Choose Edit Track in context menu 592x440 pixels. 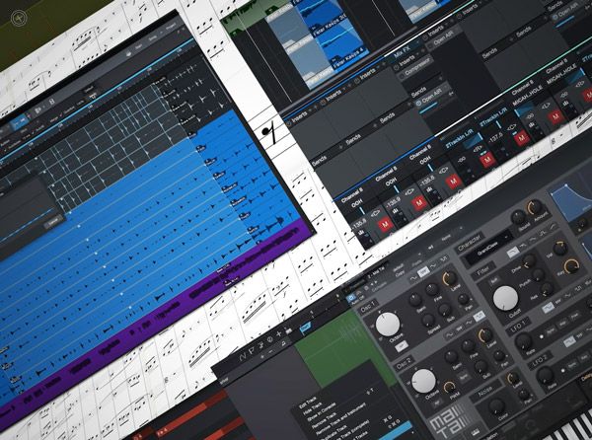tap(304, 403)
